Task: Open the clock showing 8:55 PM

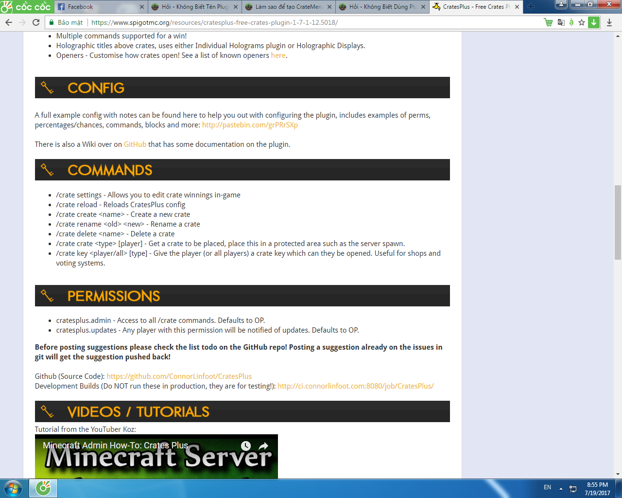Action: [x=597, y=489]
